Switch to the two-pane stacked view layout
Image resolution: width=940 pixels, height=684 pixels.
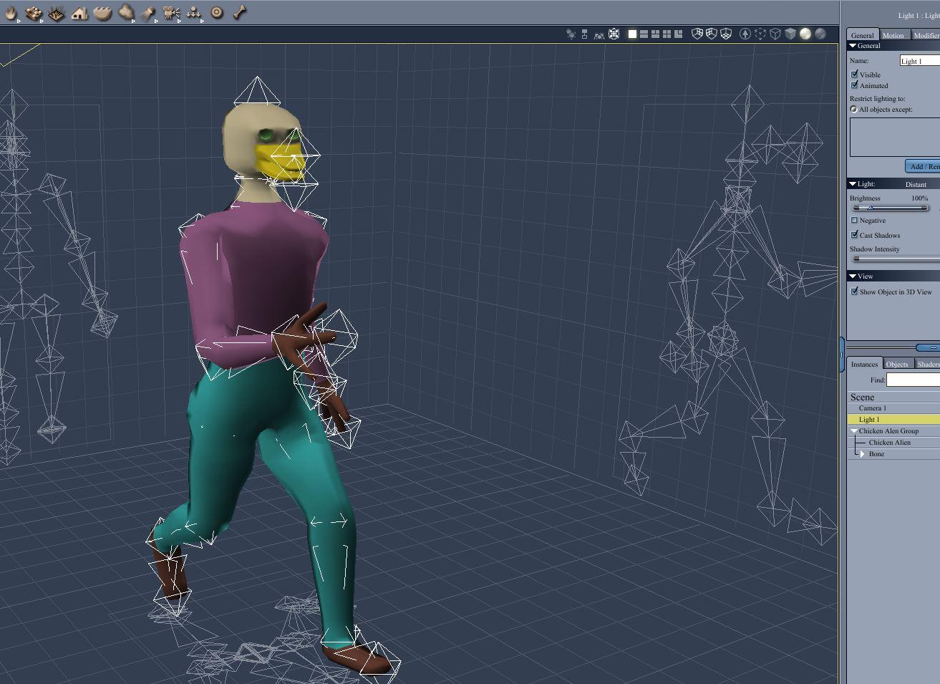[644, 34]
